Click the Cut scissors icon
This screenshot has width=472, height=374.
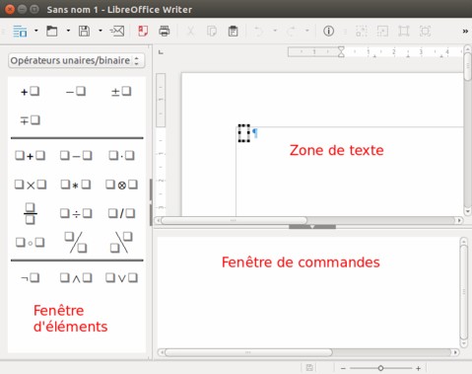tap(190, 32)
